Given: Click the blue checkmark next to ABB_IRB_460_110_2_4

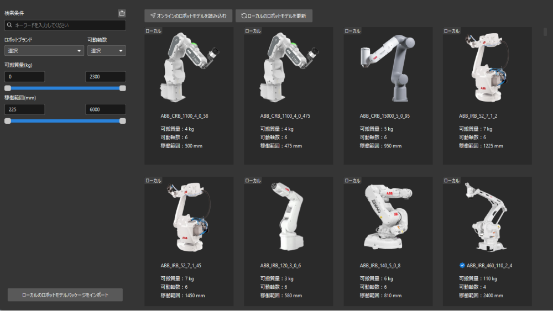Looking at the screenshot, I should (462, 265).
